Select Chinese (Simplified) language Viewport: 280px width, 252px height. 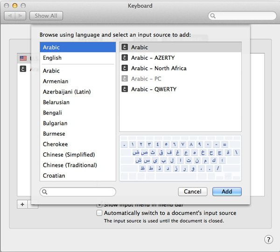point(69,155)
